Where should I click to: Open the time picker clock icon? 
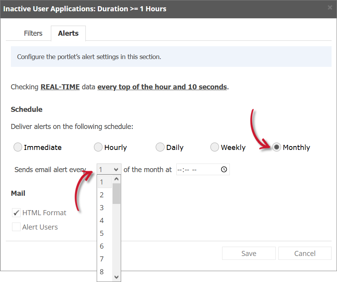tap(223, 169)
